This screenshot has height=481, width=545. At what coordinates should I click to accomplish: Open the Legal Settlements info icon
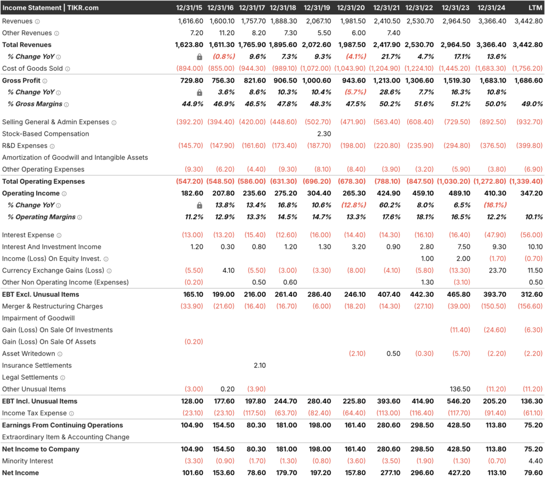63,378
